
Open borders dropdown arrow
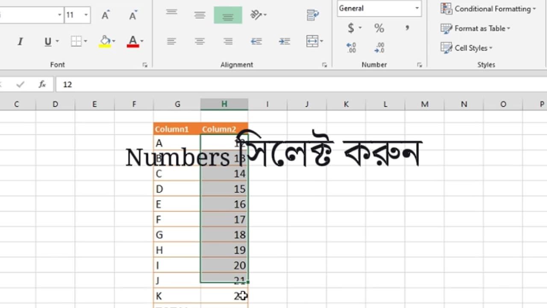[85, 41]
